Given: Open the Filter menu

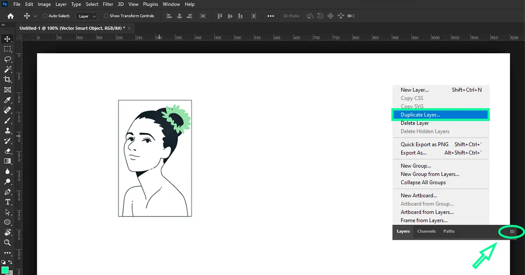Looking at the screenshot, I should click(x=108, y=4).
